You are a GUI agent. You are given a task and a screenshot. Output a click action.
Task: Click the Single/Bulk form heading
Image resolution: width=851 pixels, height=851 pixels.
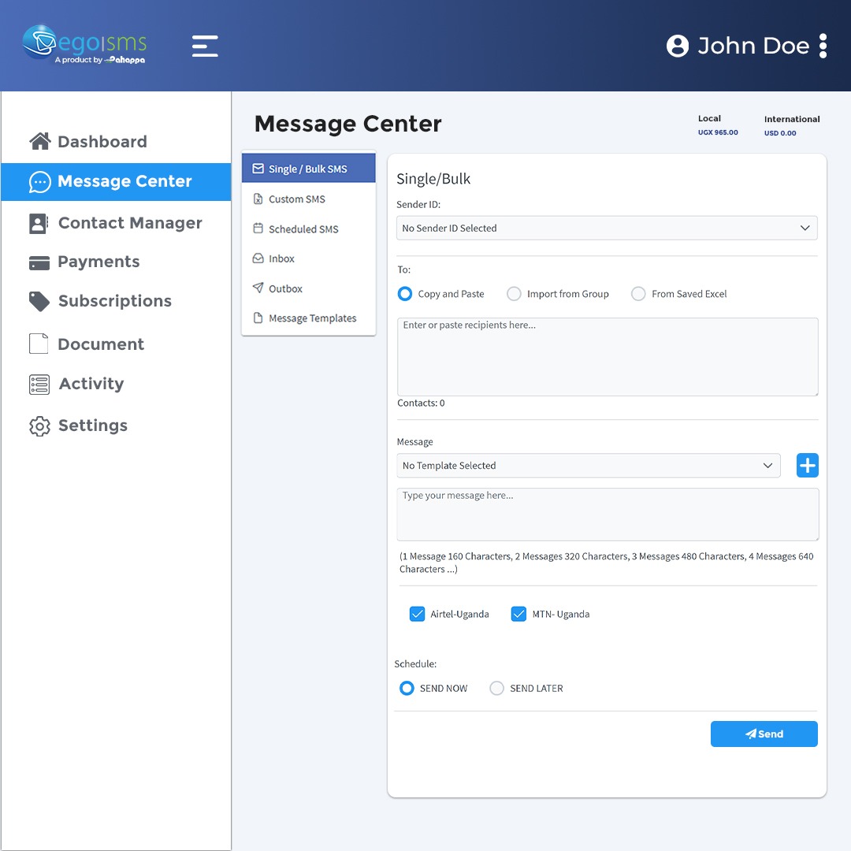point(433,179)
